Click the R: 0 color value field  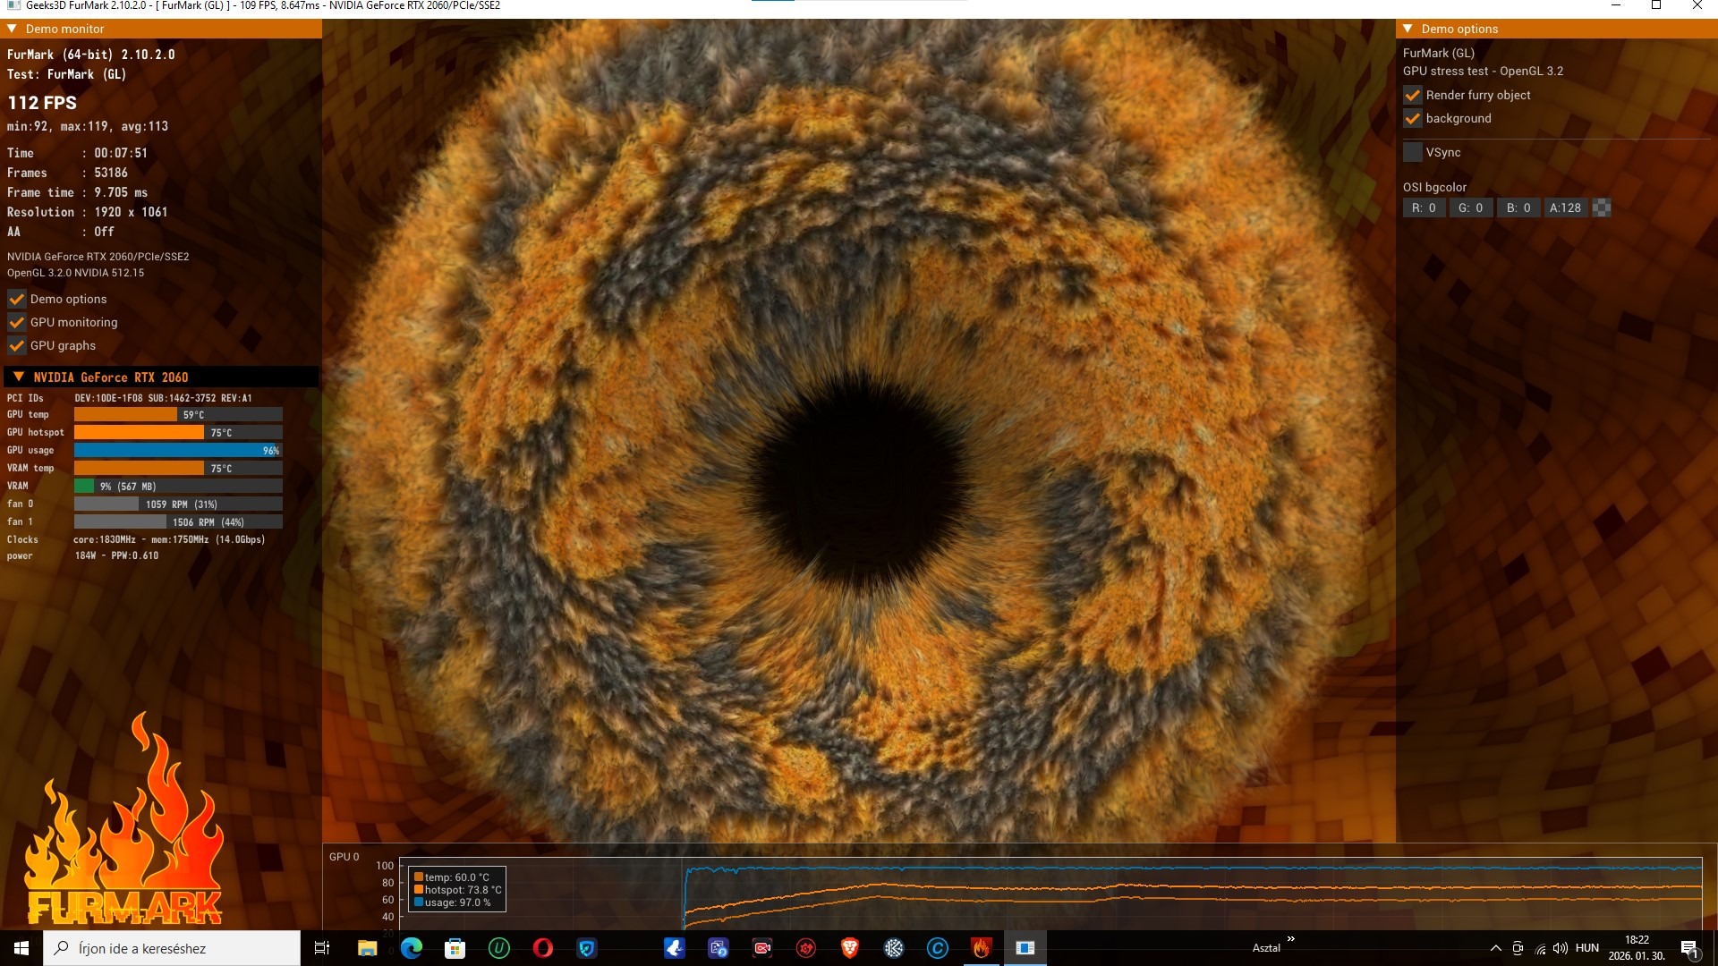click(x=1424, y=208)
